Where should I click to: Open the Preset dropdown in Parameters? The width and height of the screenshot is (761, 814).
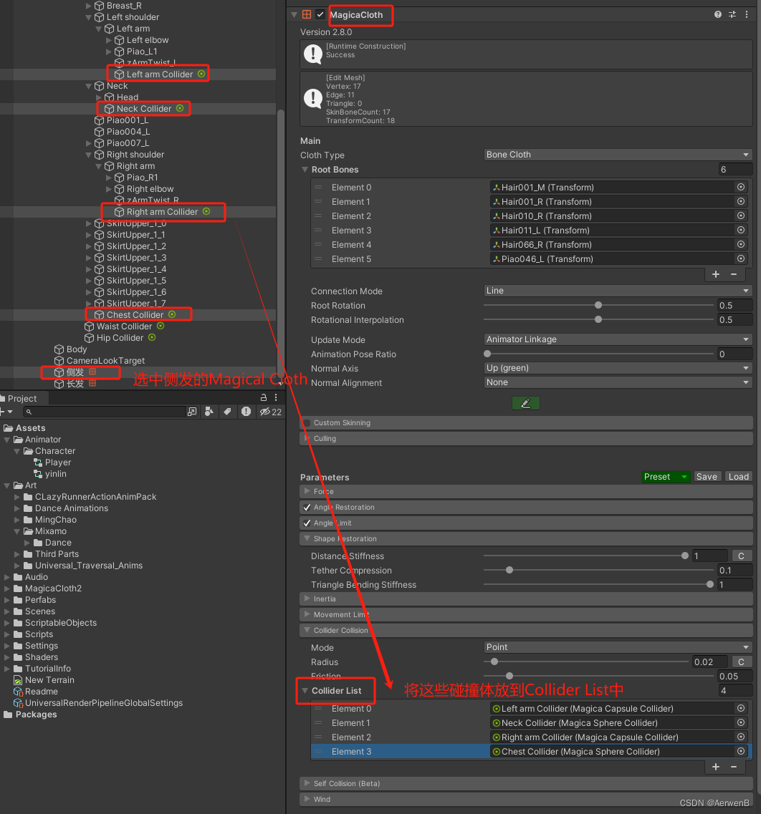click(x=666, y=477)
